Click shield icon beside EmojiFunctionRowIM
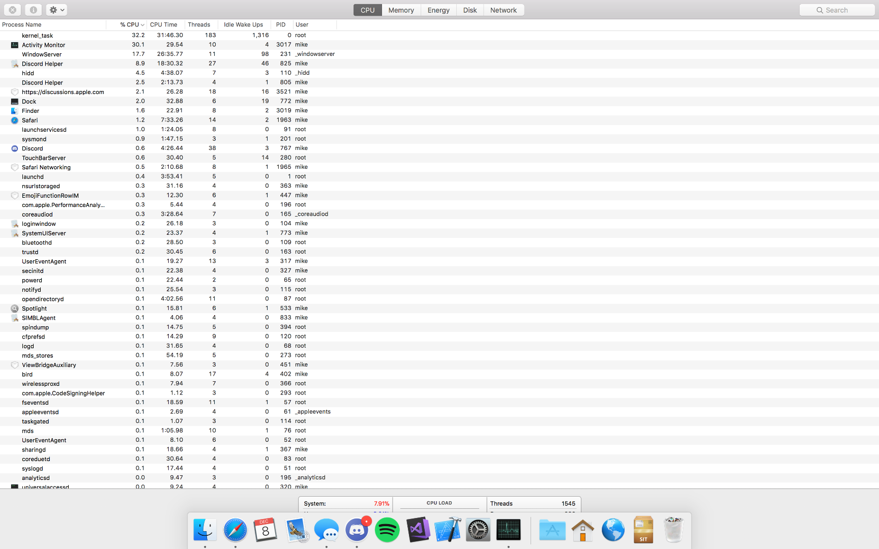The width and height of the screenshot is (879, 549). point(15,195)
